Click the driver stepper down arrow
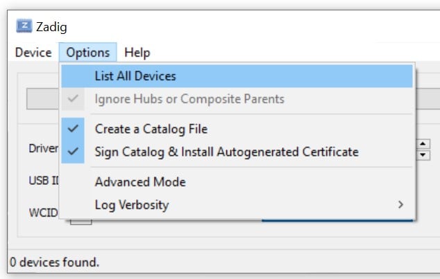Image resolution: width=440 pixels, height=279 pixels. coord(423,154)
